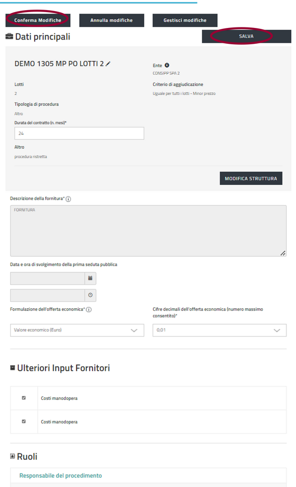Open the Valore economico (Euro) dropdown
This screenshot has height=487, width=296.
(x=77, y=330)
